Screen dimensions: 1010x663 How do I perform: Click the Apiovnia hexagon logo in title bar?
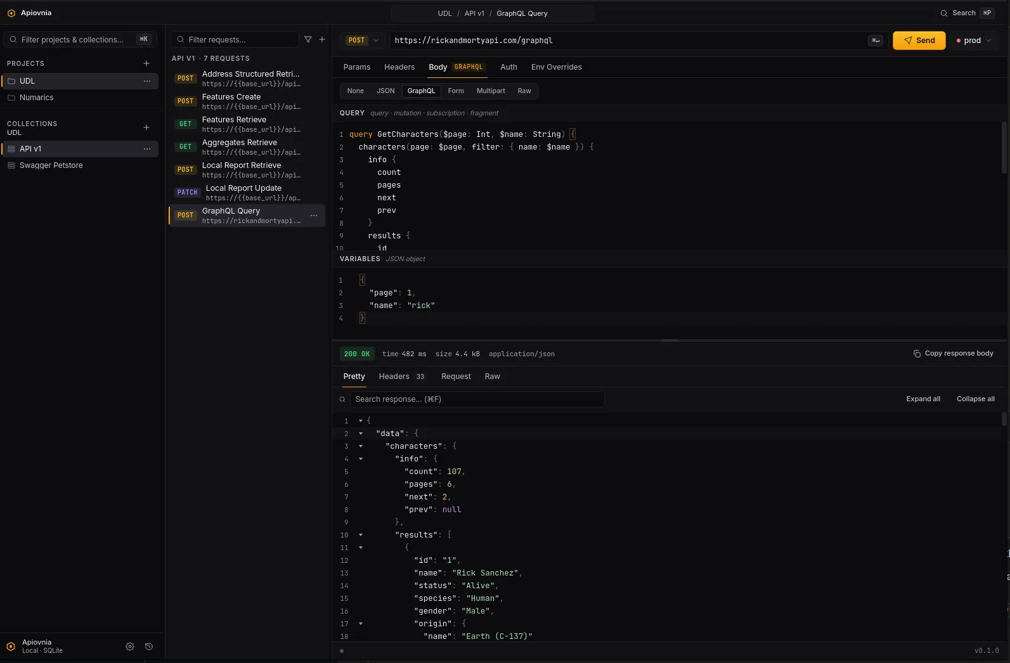(x=11, y=13)
